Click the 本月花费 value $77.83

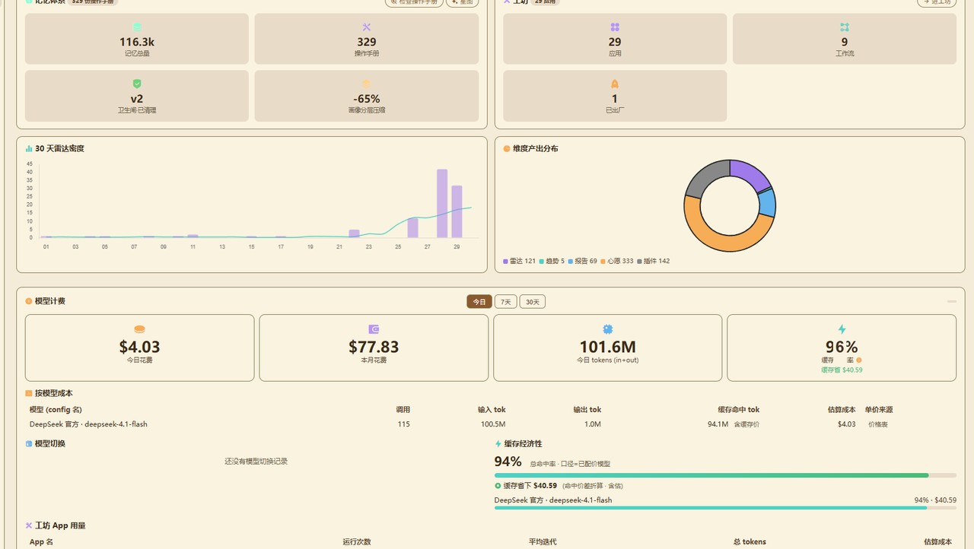coord(374,347)
